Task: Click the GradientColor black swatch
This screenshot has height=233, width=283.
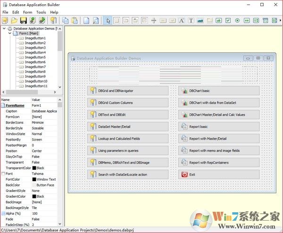Action: click(x=34, y=196)
